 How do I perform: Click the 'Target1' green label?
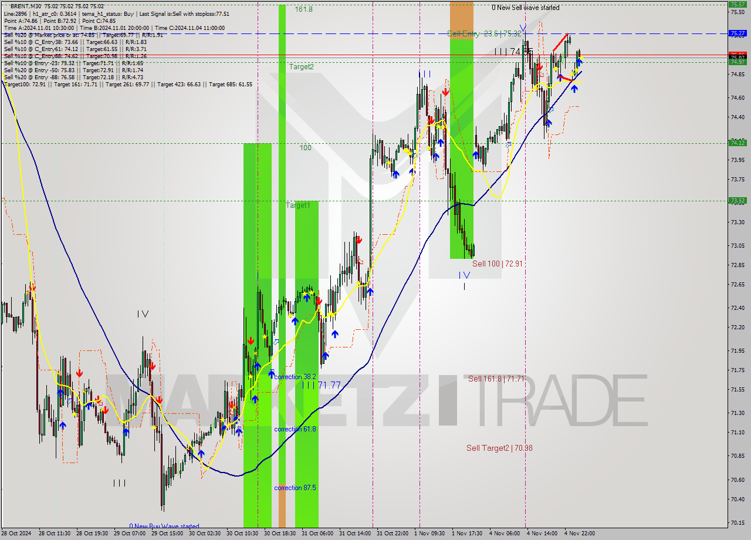297,205
